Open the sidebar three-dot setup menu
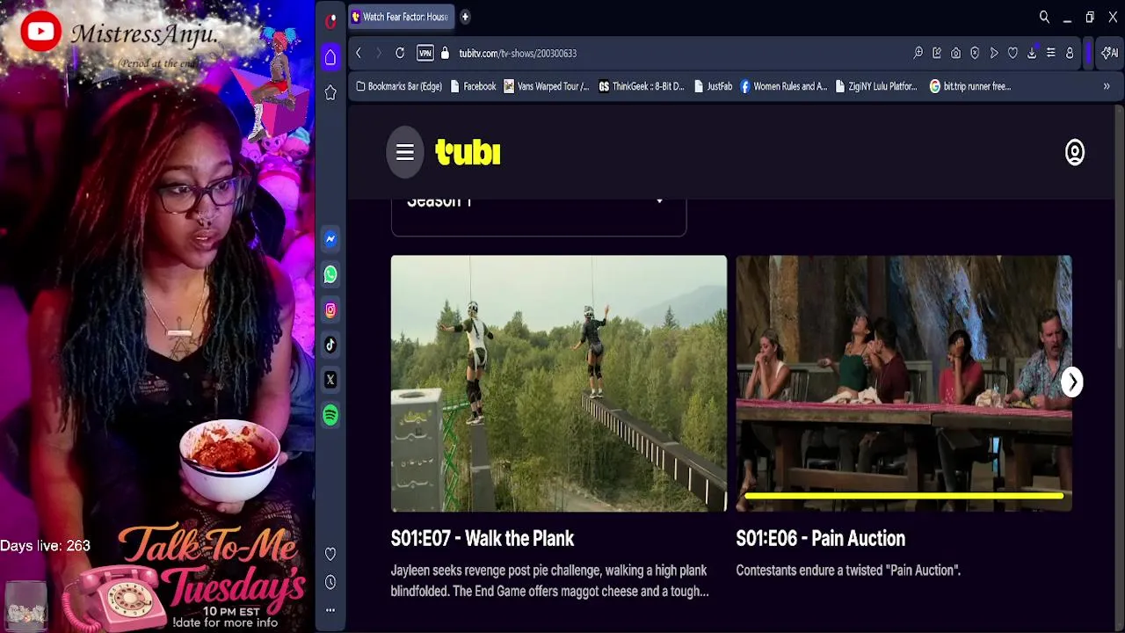The height and width of the screenshot is (633, 1125). point(330,609)
